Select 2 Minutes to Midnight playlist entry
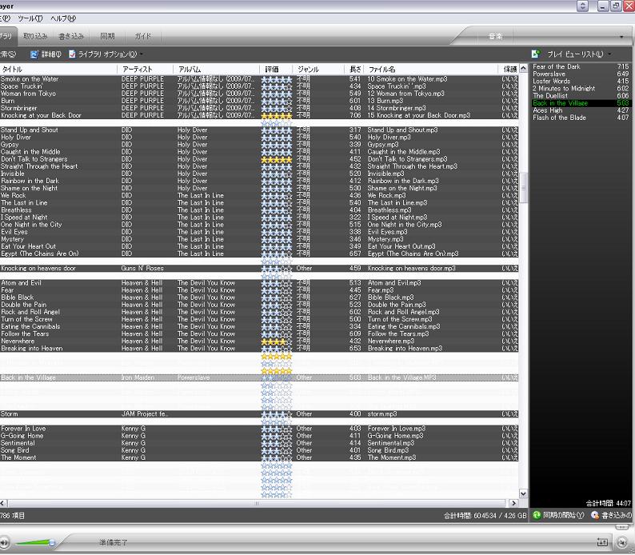This screenshot has width=635, height=555. (581, 88)
